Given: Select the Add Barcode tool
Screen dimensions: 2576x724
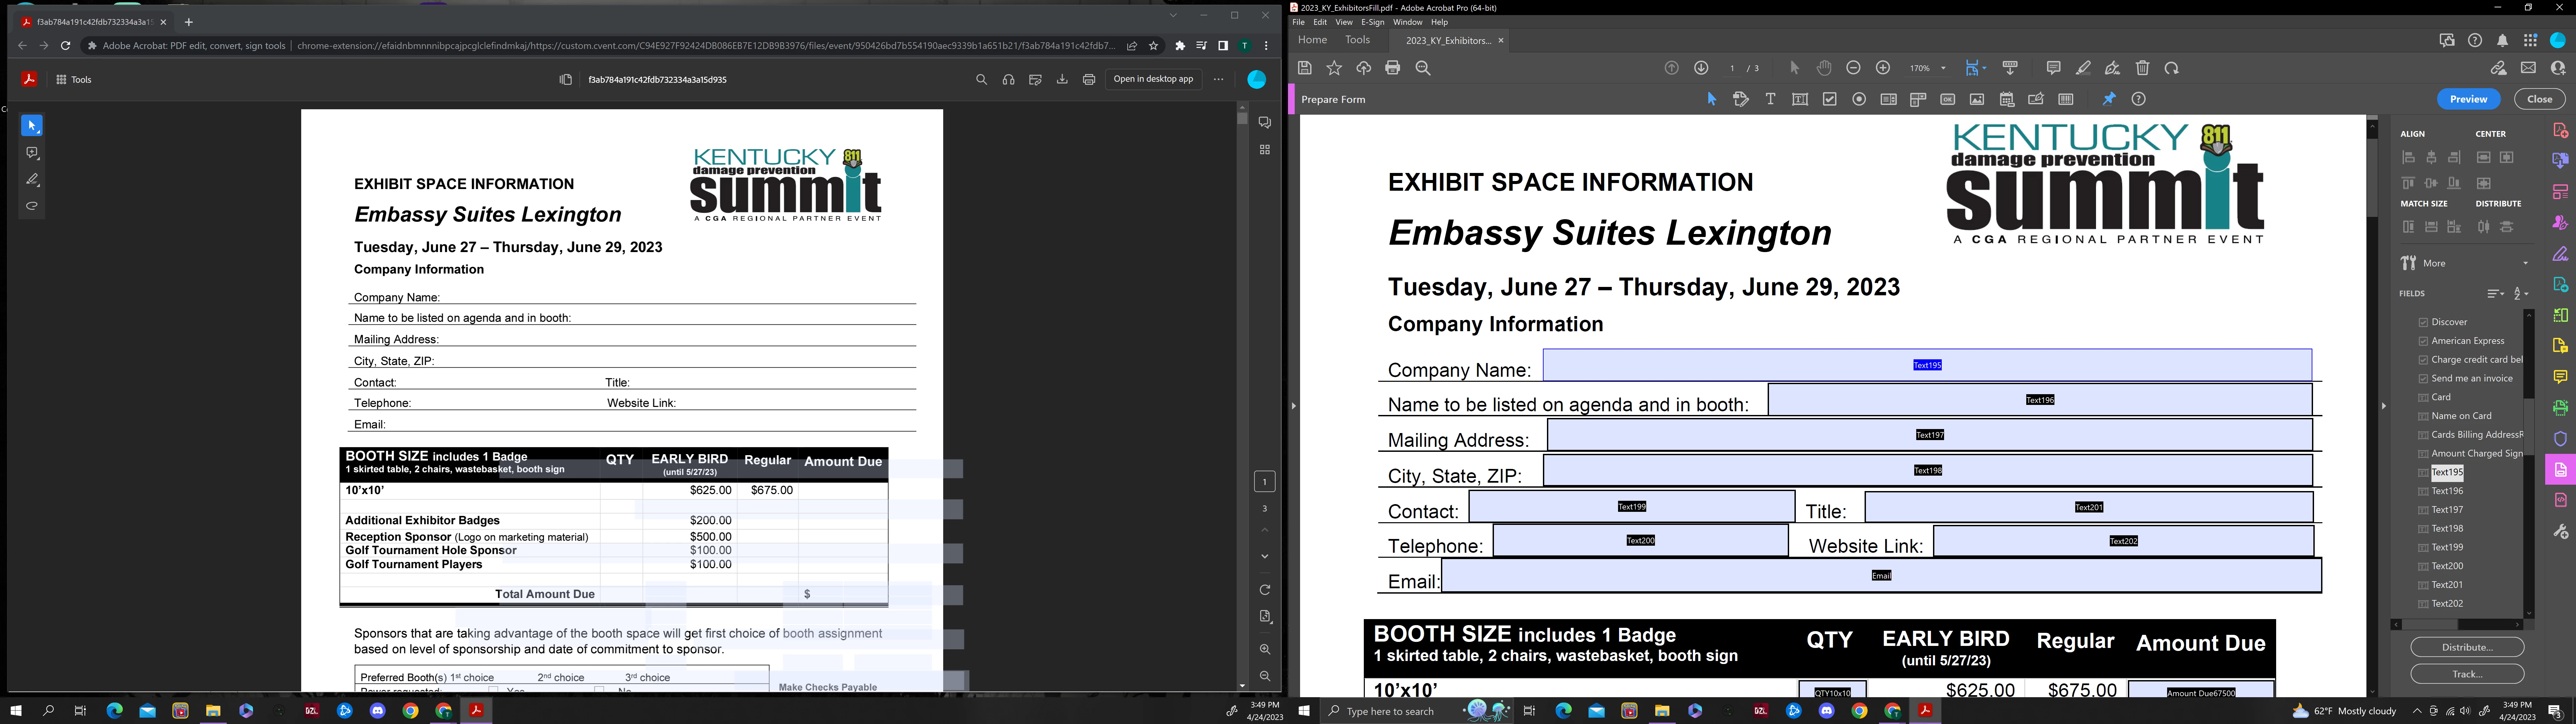Looking at the screenshot, I should point(2066,99).
